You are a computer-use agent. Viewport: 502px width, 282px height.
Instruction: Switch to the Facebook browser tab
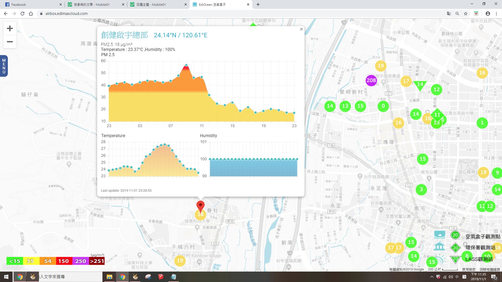pyautogui.click(x=33, y=4)
